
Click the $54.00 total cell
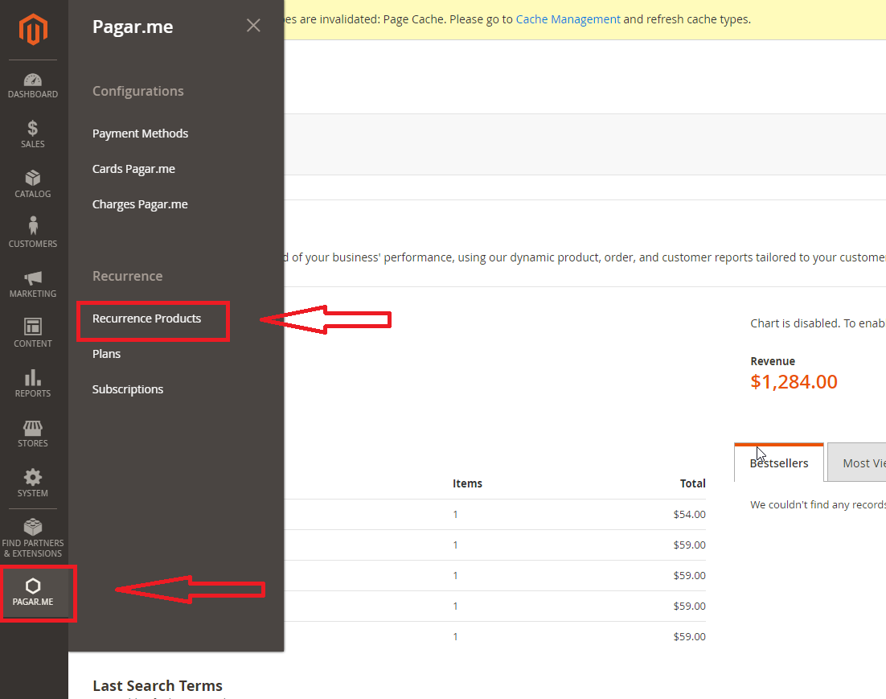[x=689, y=515]
